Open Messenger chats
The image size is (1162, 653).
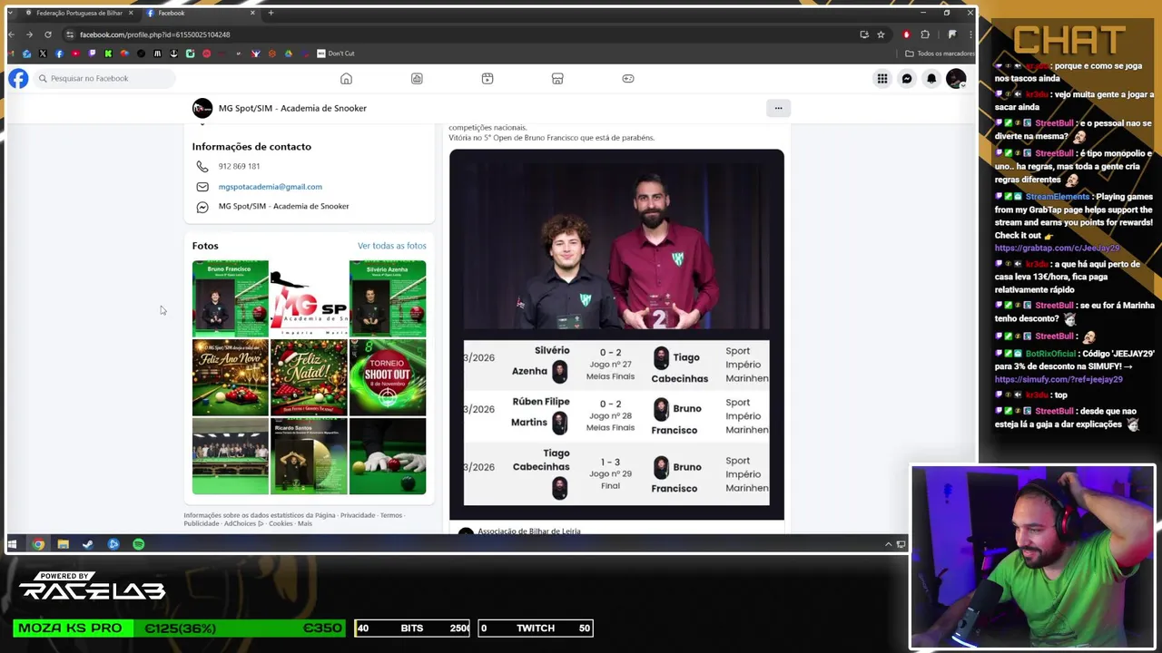tap(907, 79)
